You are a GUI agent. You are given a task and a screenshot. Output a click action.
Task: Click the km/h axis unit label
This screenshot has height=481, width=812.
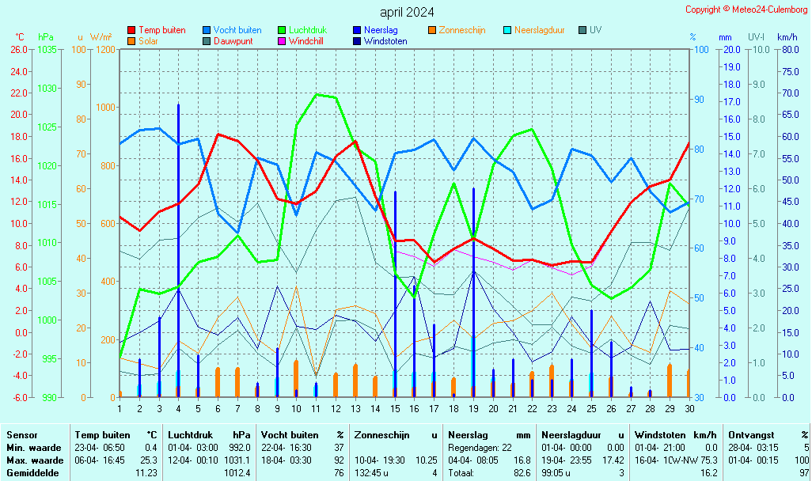pyautogui.click(x=787, y=37)
